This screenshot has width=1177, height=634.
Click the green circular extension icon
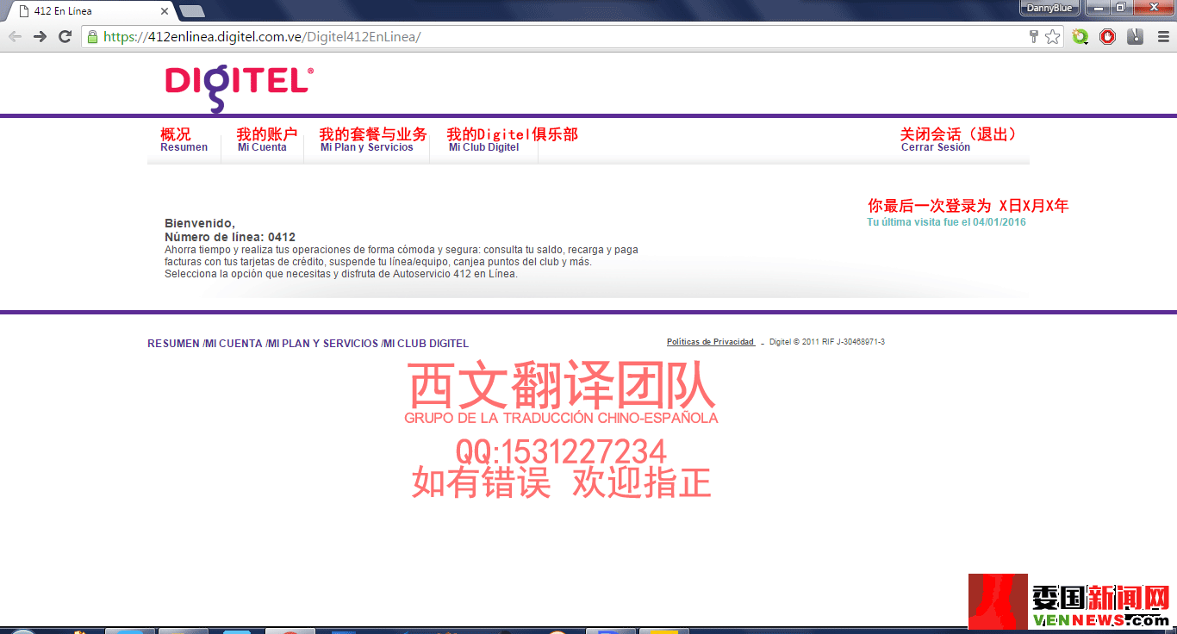pos(1080,36)
